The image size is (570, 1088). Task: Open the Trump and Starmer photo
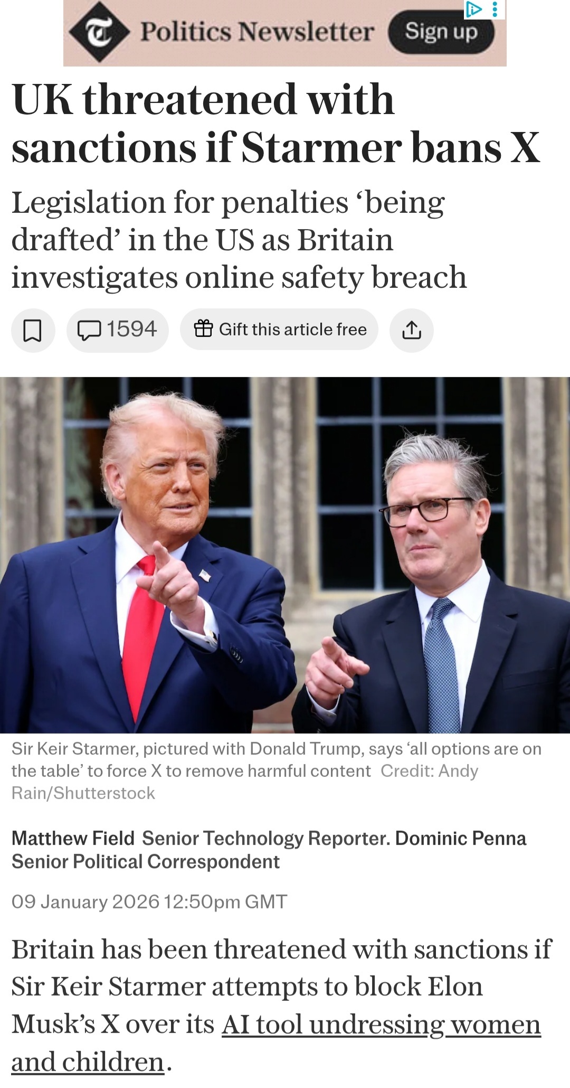click(285, 555)
